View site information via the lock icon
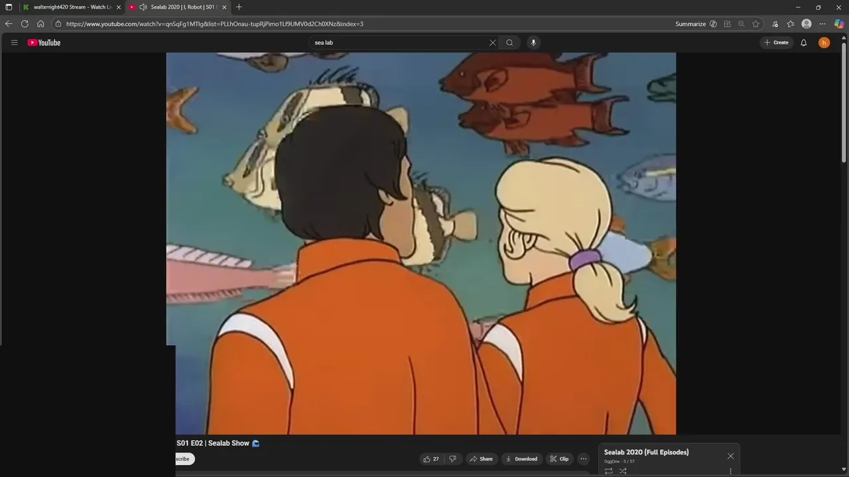 [58, 24]
